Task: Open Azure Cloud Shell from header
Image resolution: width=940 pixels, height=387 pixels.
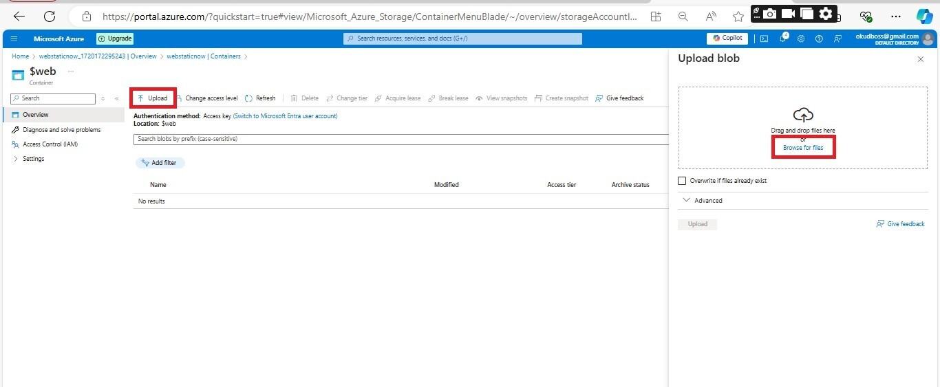Action: coord(765,38)
